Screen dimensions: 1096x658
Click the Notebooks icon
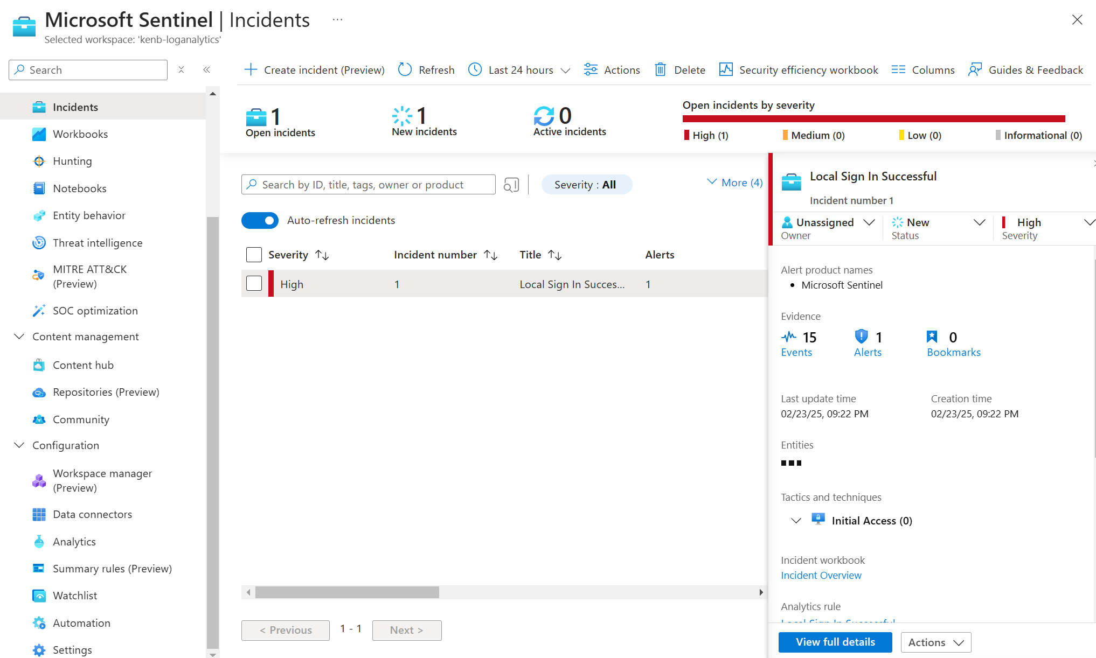39,188
